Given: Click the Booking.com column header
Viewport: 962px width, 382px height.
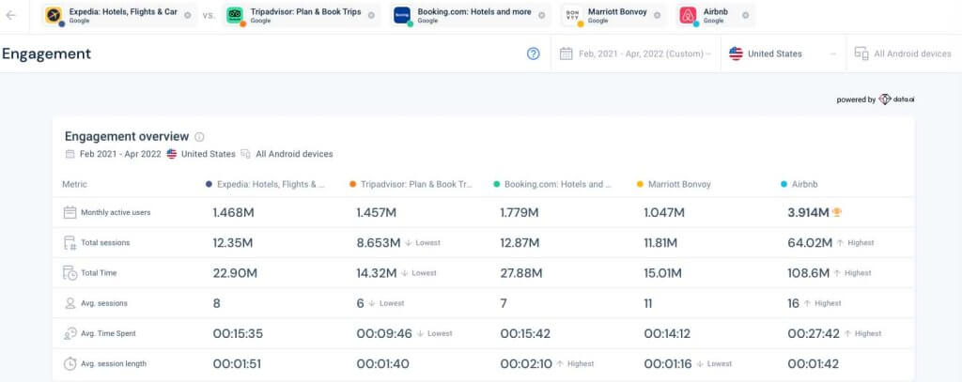Looking at the screenshot, I should click(558, 184).
